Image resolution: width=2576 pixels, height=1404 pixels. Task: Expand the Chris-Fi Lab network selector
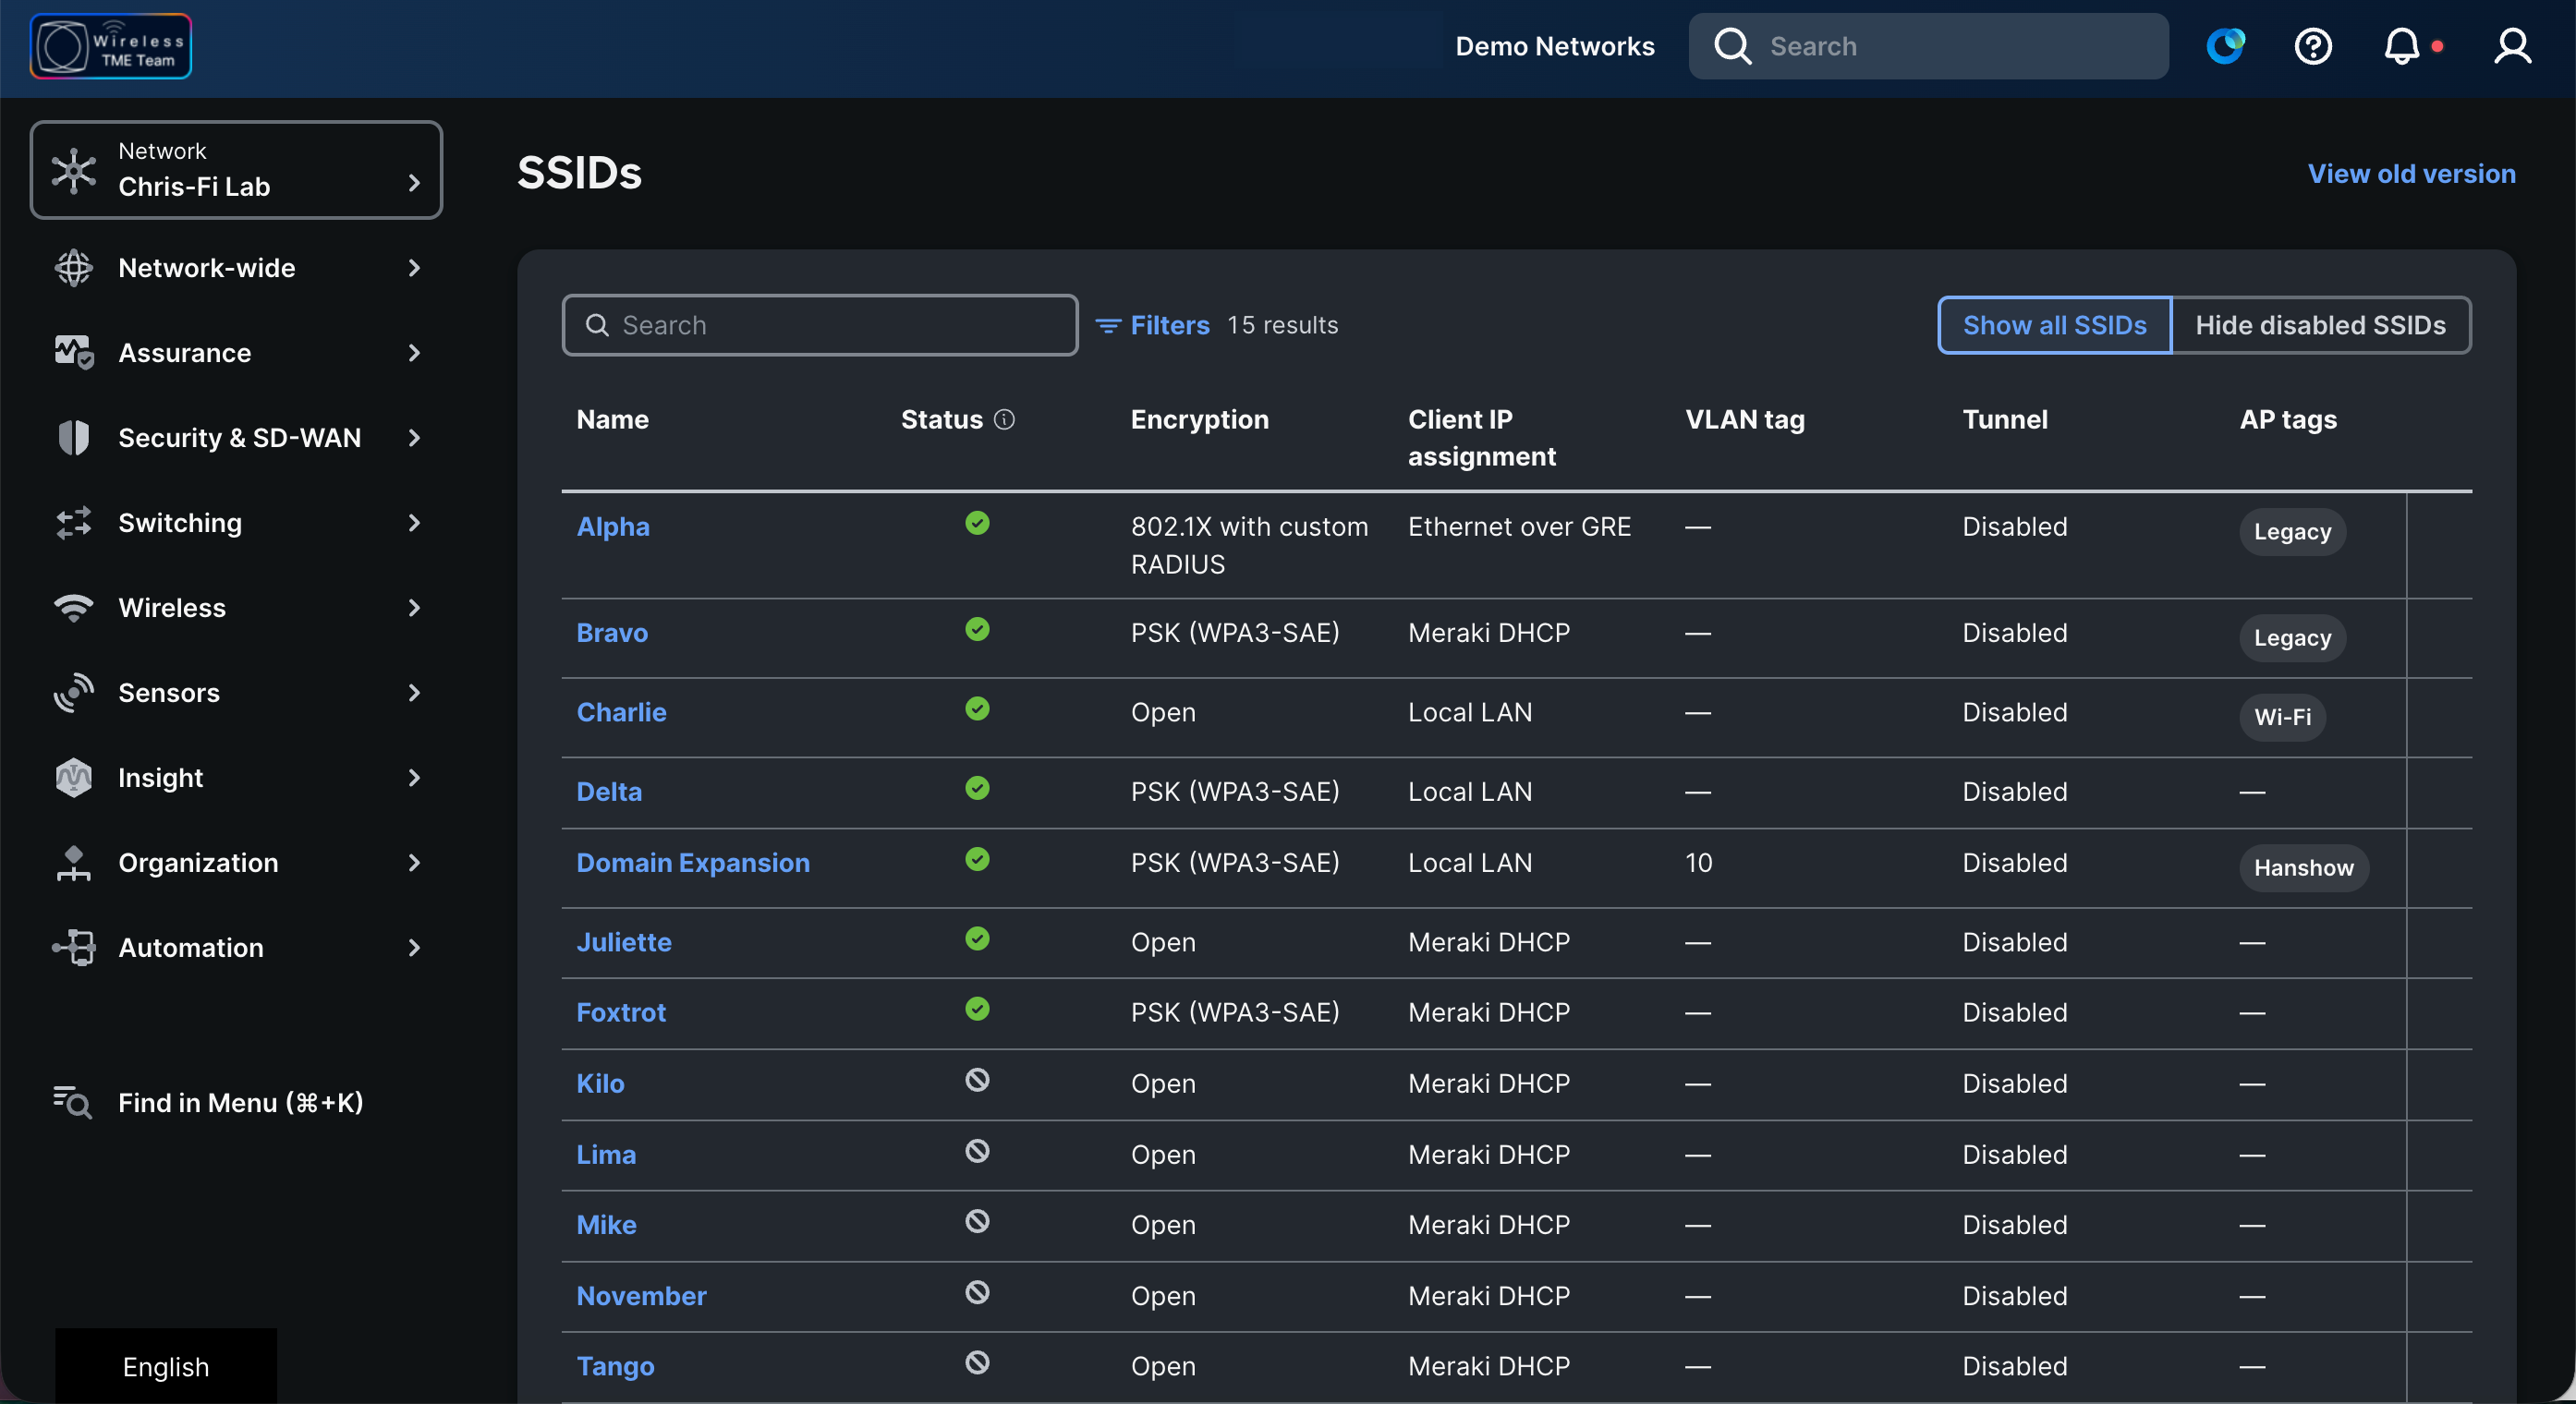(x=236, y=170)
